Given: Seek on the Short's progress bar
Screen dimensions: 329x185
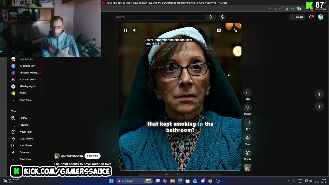Looking at the screenshot, I should pyautogui.click(x=180, y=170).
